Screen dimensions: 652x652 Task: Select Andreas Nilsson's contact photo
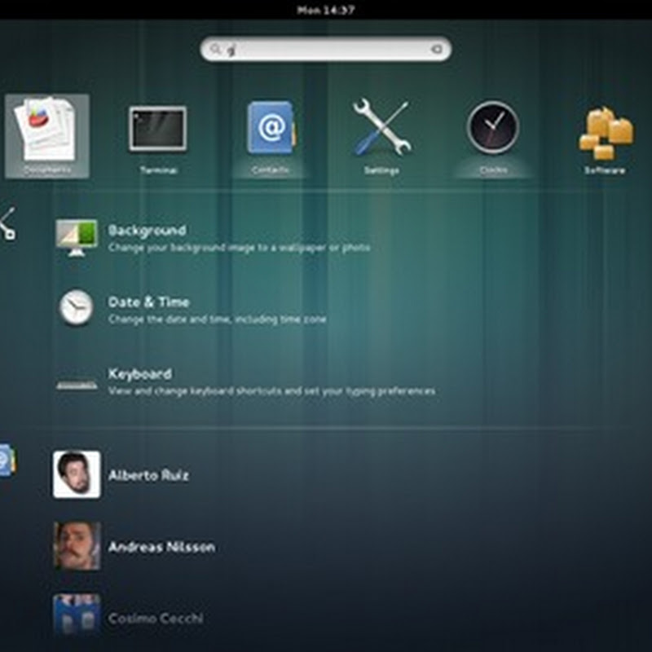(77, 546)
